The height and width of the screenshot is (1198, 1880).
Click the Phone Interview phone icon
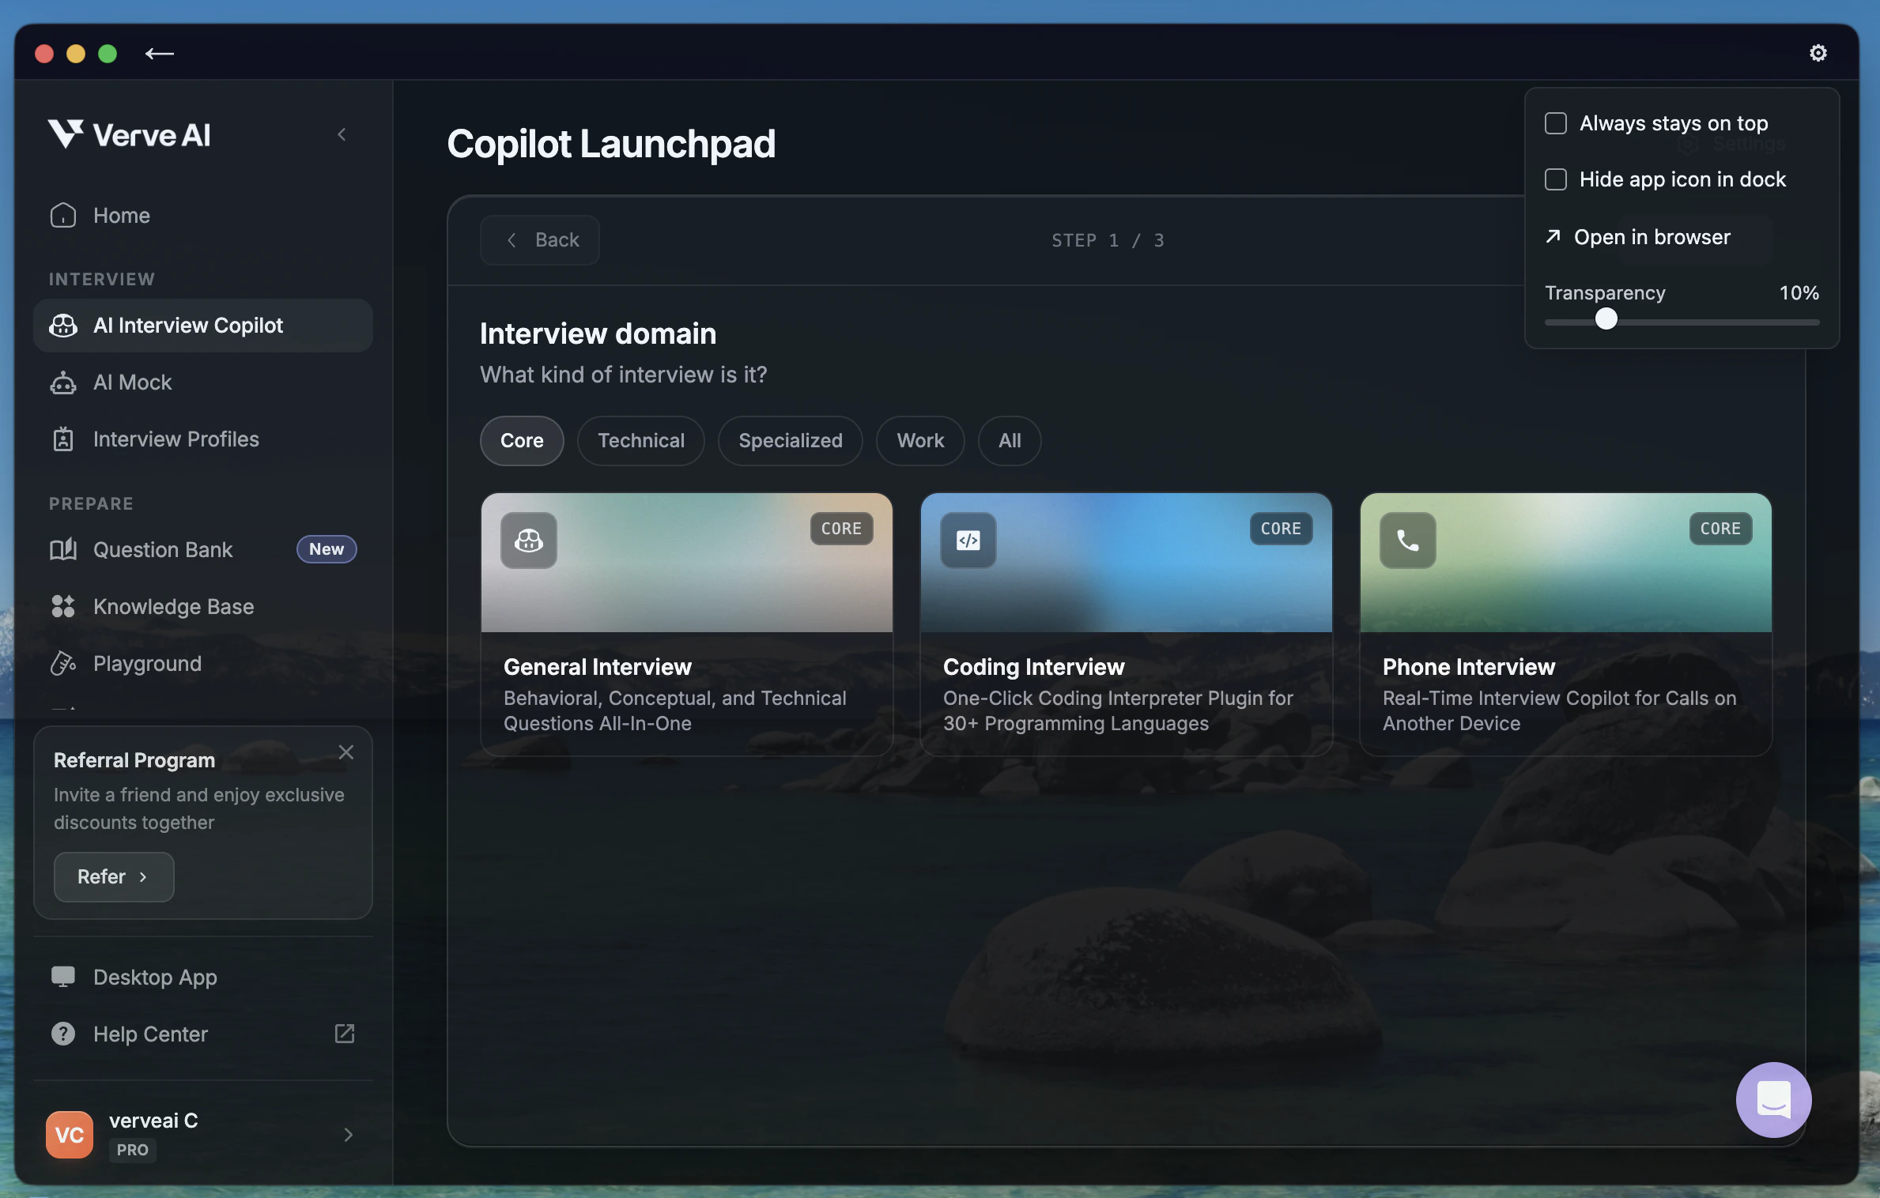pos(1407,541)
